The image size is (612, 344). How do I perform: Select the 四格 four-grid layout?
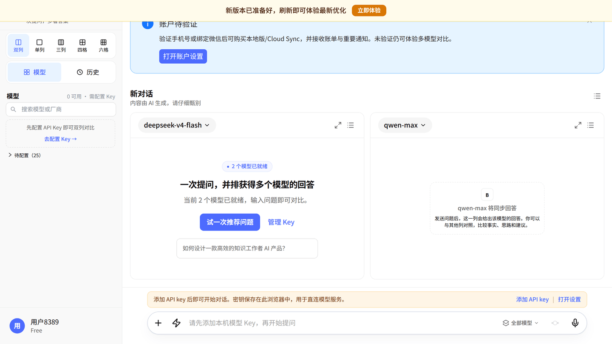82,45
